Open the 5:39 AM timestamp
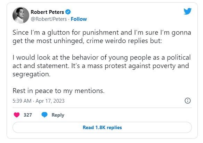Screen dimensions: 203x143 pos(22,101)
